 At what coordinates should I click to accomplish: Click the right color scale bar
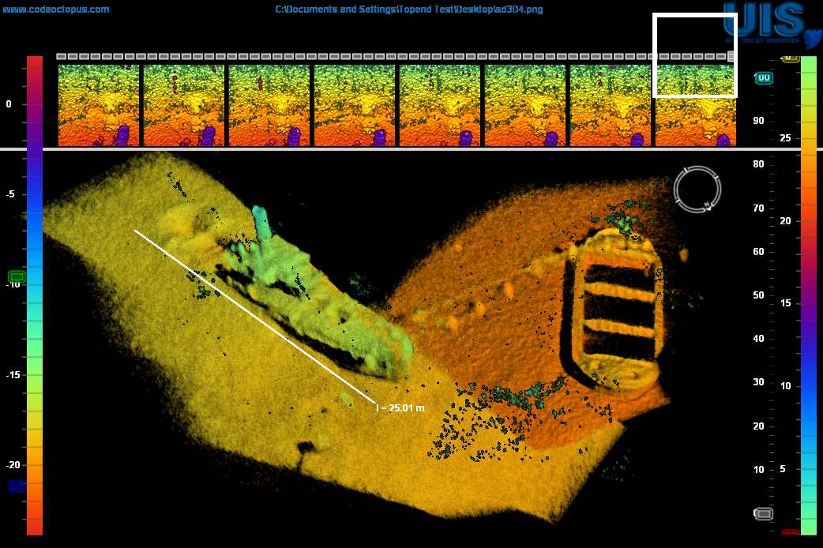tap(808, 296)
